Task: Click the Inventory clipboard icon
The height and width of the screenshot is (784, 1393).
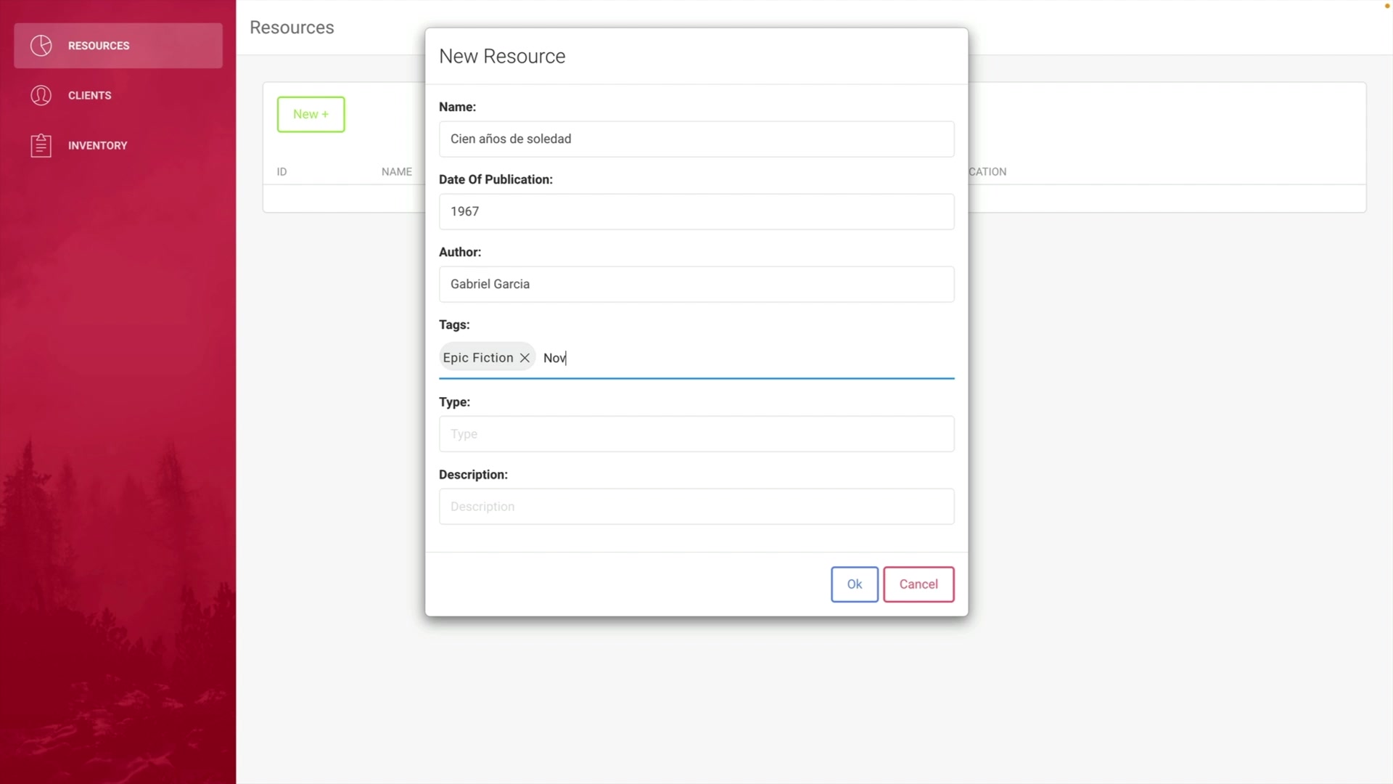Action: point(41,145)
